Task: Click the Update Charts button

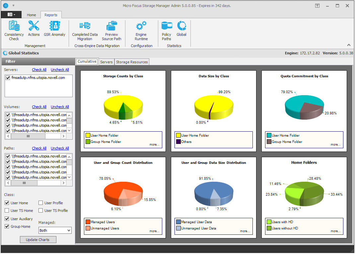Action: click(38, 240)
